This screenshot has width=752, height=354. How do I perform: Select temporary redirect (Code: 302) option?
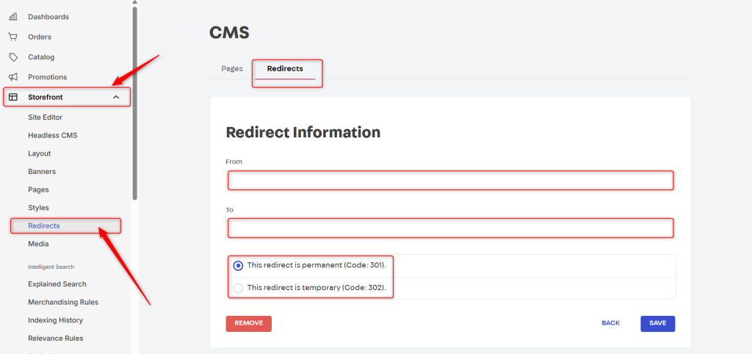pos(238,288)
